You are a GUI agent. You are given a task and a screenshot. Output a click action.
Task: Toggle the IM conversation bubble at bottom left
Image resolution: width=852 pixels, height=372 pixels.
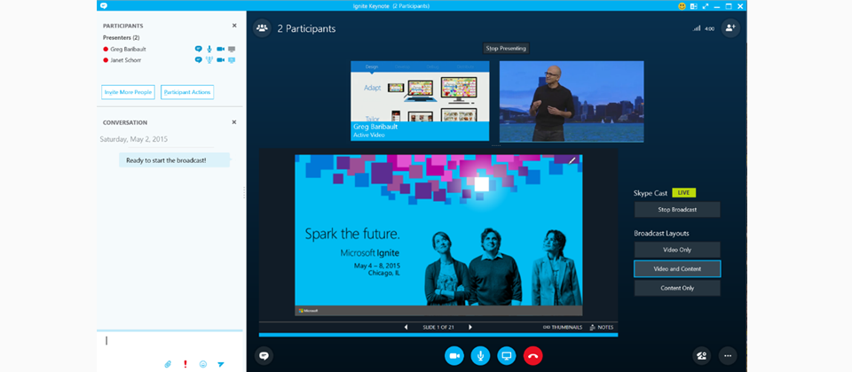pos(264,356)
